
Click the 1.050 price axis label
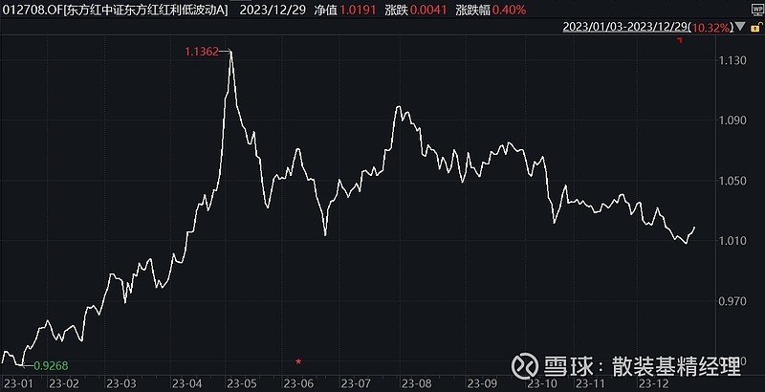point(732,181)
